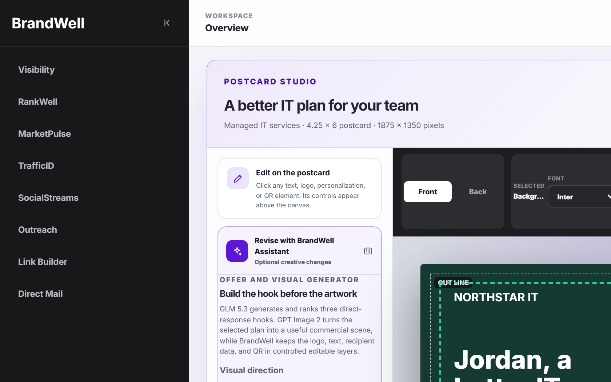Select the NORTHSTAR IT text on postcard
This screenshot has width=611, height=382.
point(496,297)
